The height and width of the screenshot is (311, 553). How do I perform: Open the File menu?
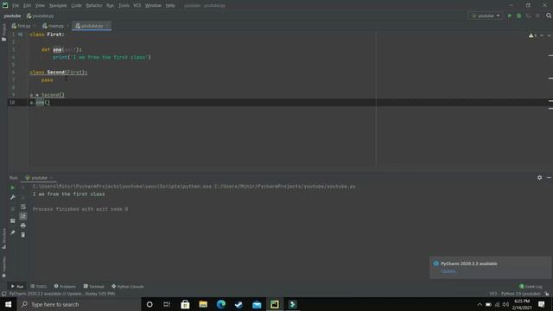16,5
